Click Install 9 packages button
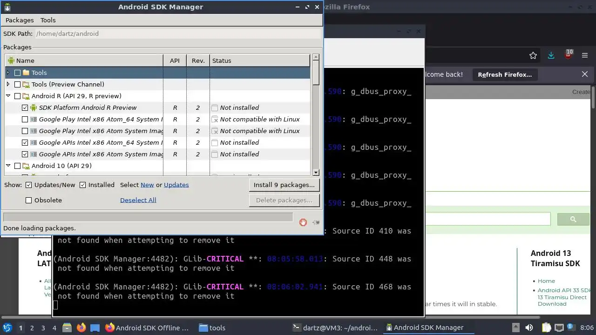The image size is (596, 335). coord(284,185)
